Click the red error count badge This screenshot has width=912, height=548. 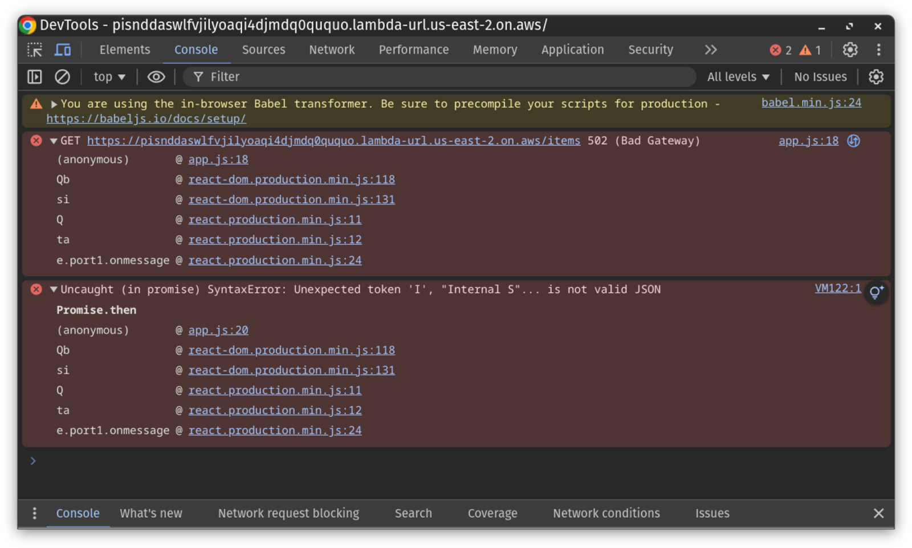click(780, 50)
